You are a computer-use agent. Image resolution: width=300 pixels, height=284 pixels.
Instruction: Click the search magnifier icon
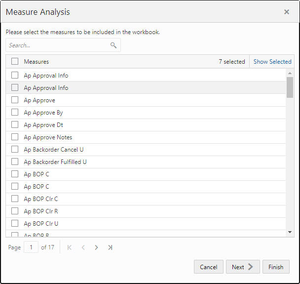(x=113, y=45)
